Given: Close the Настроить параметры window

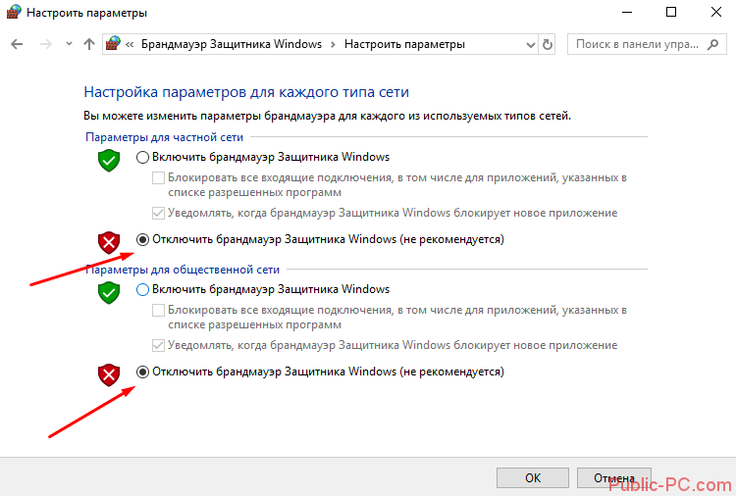Looking at the screenshot, I should click(x=716, y=12).
